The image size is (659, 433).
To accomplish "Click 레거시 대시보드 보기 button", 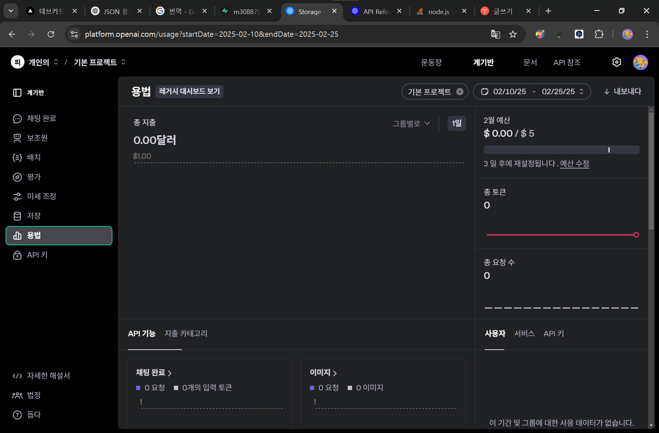I will point(189,91).
